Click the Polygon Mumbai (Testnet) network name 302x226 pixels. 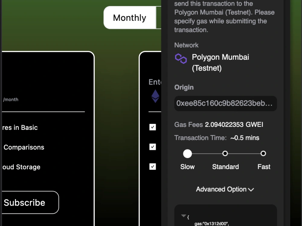tap(220, 62)
